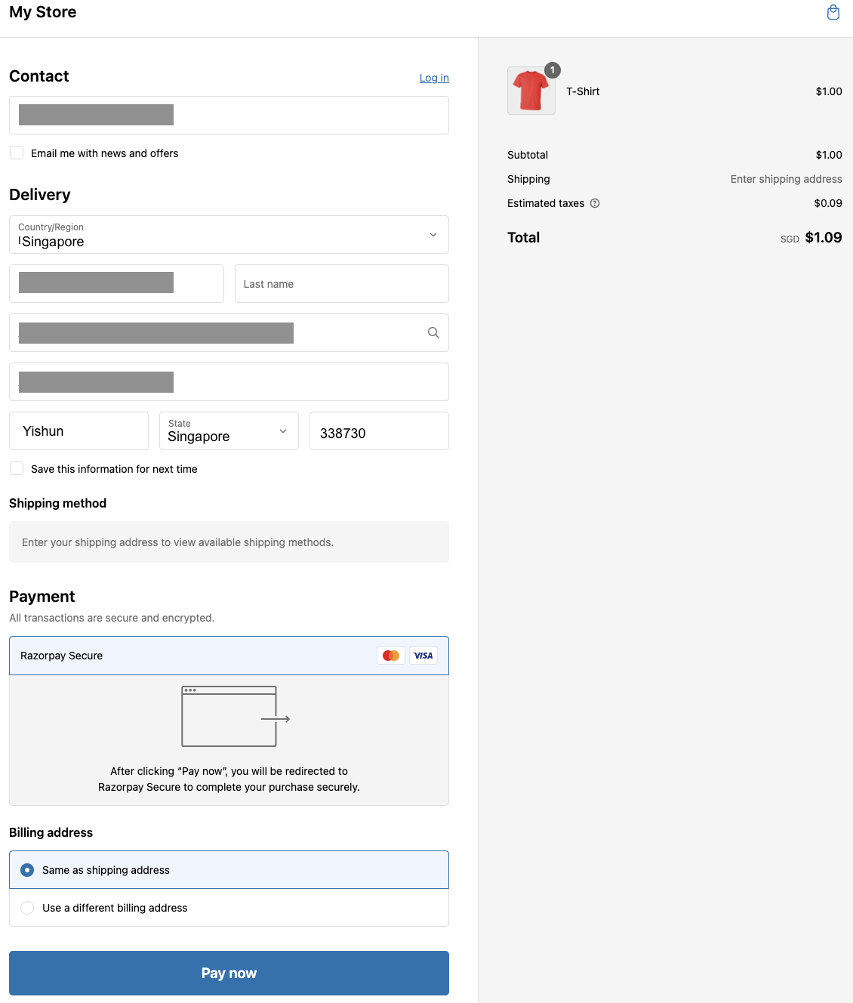Open the My Store home link
Image resolution: width=853 pixels, height=1003 pixels.
tap(43, 12)
